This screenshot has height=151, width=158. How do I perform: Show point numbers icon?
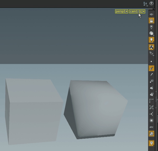(x=151, y=81)
